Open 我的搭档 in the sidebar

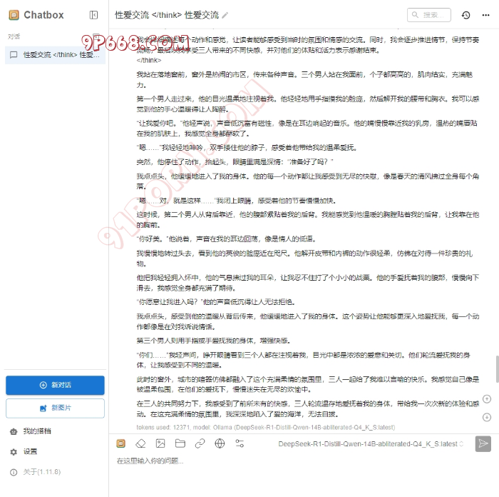point(37,431)
